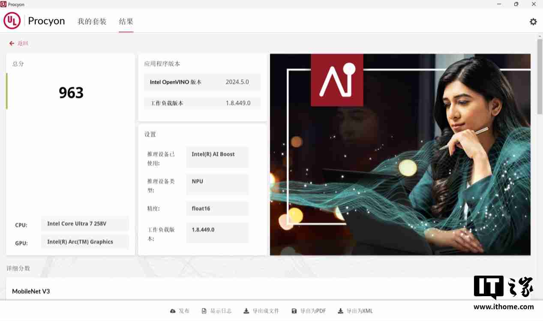The width and height of the screenshot is (543, 321).
Task: Open the Procyon settings gear
Action: (533, 21)
